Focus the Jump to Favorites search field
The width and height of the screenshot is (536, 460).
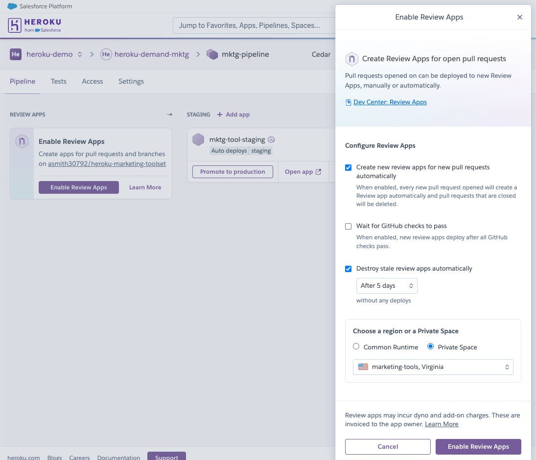click(254, 25)
